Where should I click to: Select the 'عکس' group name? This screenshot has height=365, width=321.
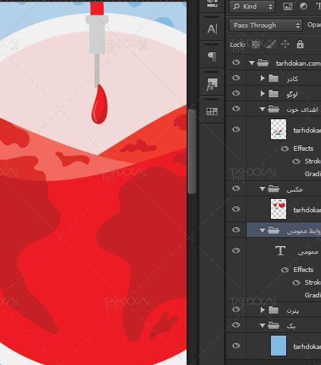pos(295,190)
